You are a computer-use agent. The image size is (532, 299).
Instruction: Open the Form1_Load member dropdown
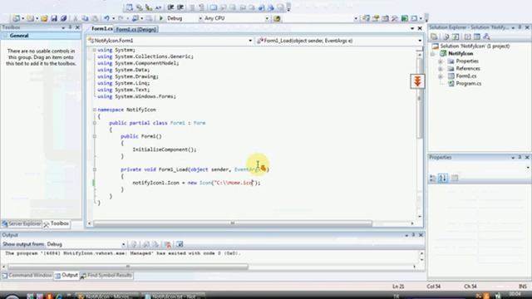(x=419, y=41)
